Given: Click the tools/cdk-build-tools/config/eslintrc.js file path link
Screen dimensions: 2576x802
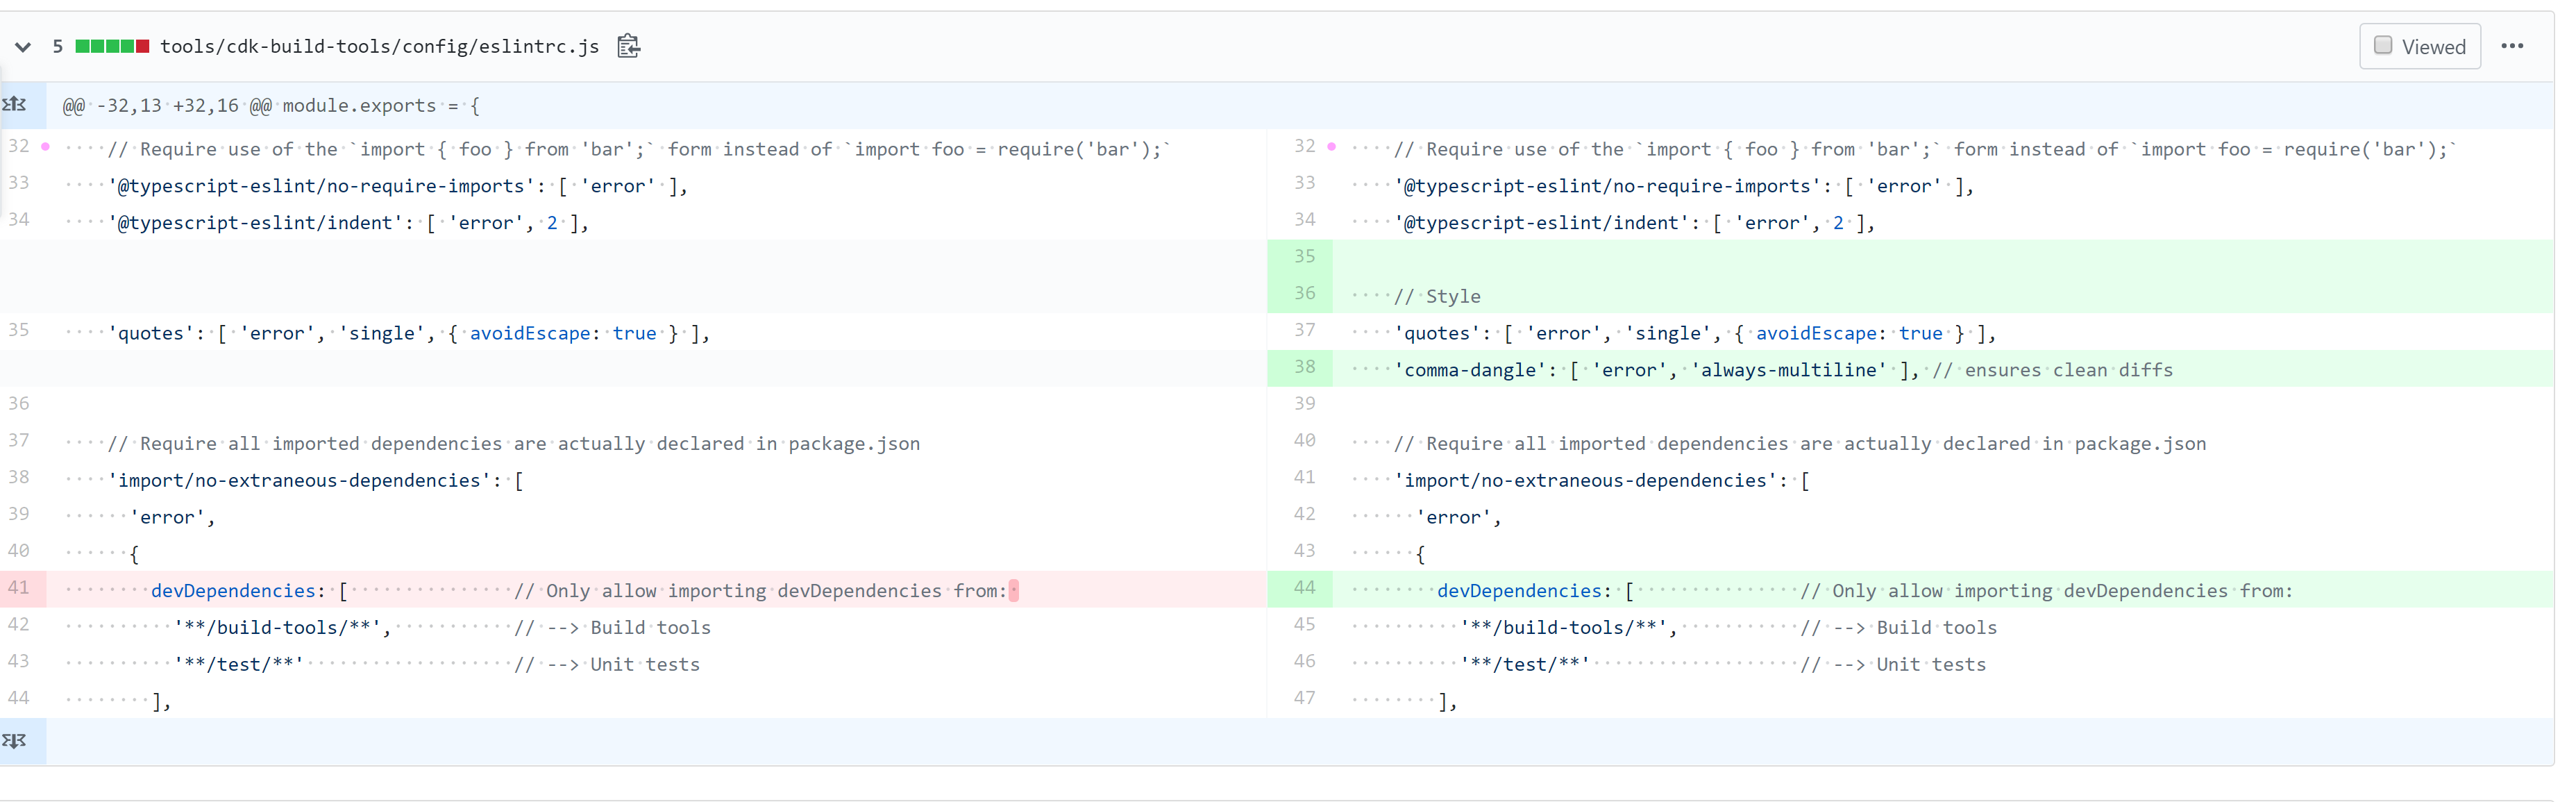Looking at the screenshot, I should (379, 47).
